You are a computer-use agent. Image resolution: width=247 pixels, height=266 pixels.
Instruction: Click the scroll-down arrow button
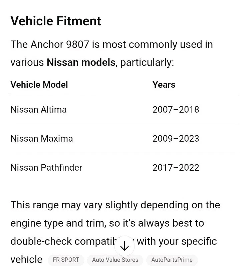pos(124,246)
